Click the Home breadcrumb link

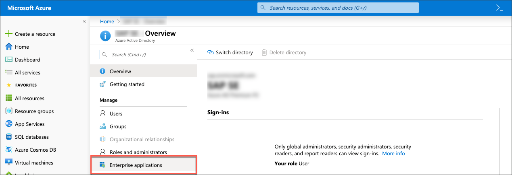(107, 21)
